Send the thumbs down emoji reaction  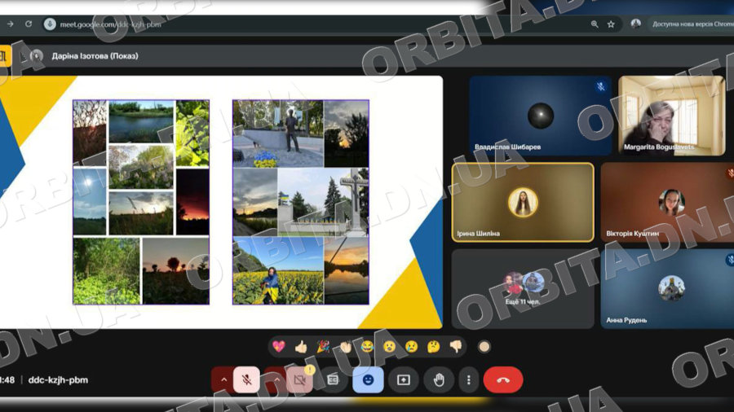455,347
